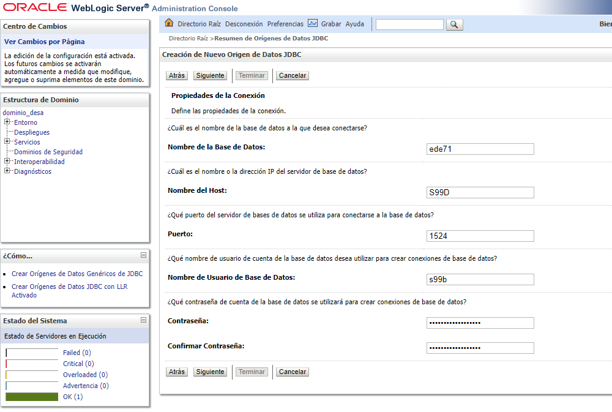
Task: Focus the Nombre de Usuario de Base de Datos field
Action: click(x=480, y=279)
